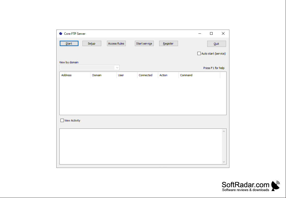The height and width of the screenshot is (198, 286).
Task: Click activity log scroll down arrow
Action: pos(224,162)
